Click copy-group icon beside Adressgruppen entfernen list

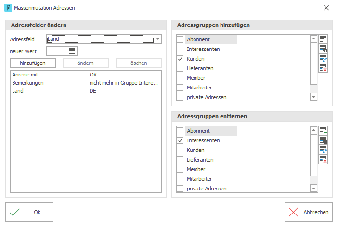pyautogui.click(x=323, y=140)
